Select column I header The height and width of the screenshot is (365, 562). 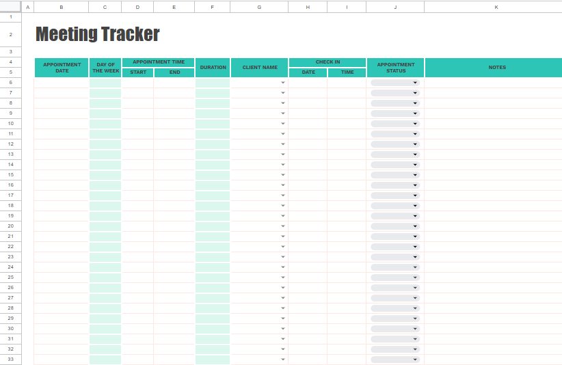347,7
